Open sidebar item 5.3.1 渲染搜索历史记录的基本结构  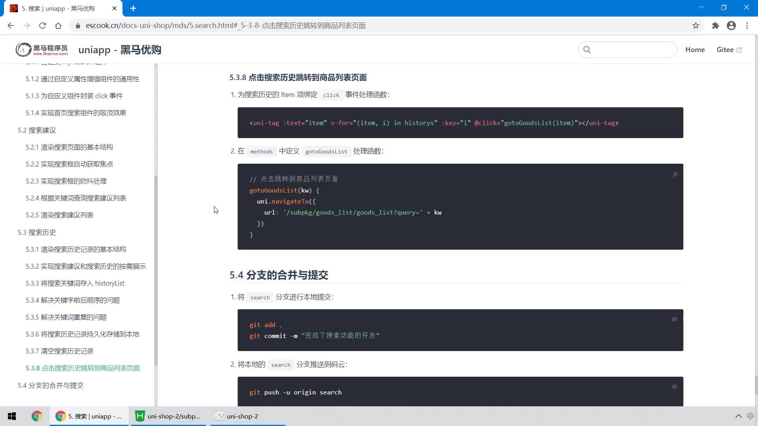pyautogui.click(x=76, y=249)
